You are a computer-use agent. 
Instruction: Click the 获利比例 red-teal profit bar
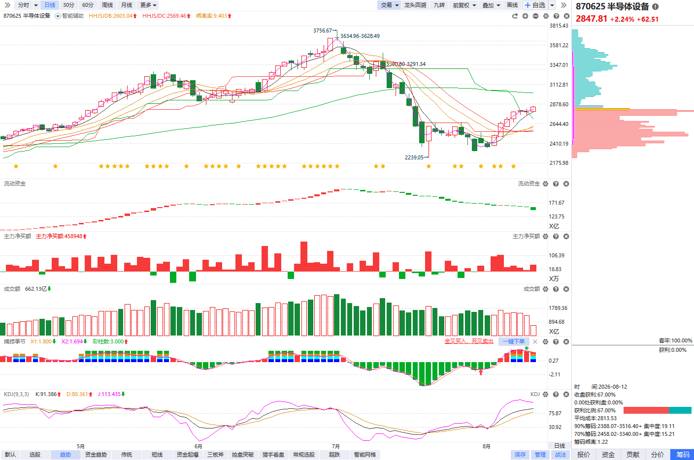tap(657, 410)
